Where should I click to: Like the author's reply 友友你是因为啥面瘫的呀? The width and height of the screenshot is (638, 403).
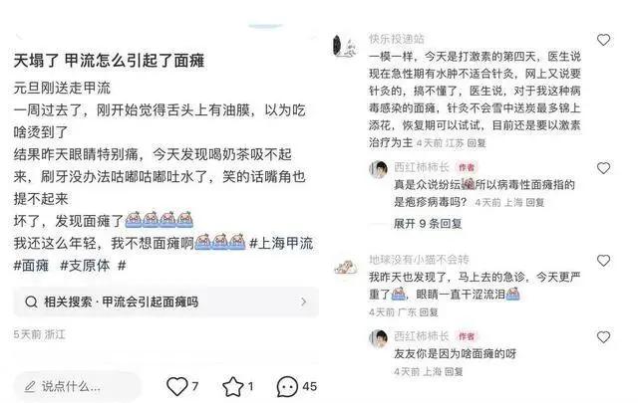[x=603, y=336]
